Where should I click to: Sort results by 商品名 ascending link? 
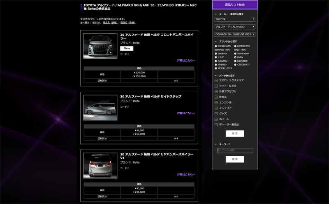pos(111,23)
